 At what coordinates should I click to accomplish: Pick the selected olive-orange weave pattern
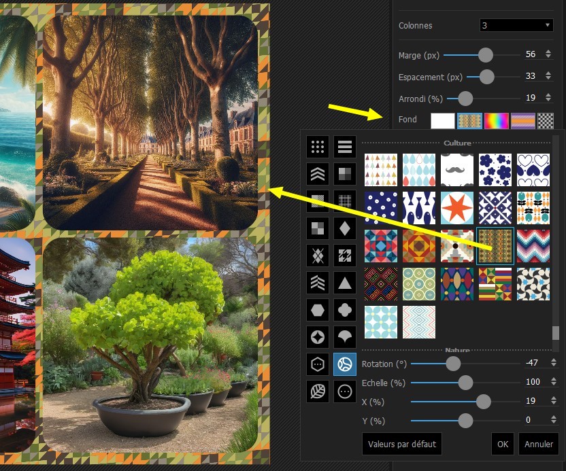tap(495, 246)
